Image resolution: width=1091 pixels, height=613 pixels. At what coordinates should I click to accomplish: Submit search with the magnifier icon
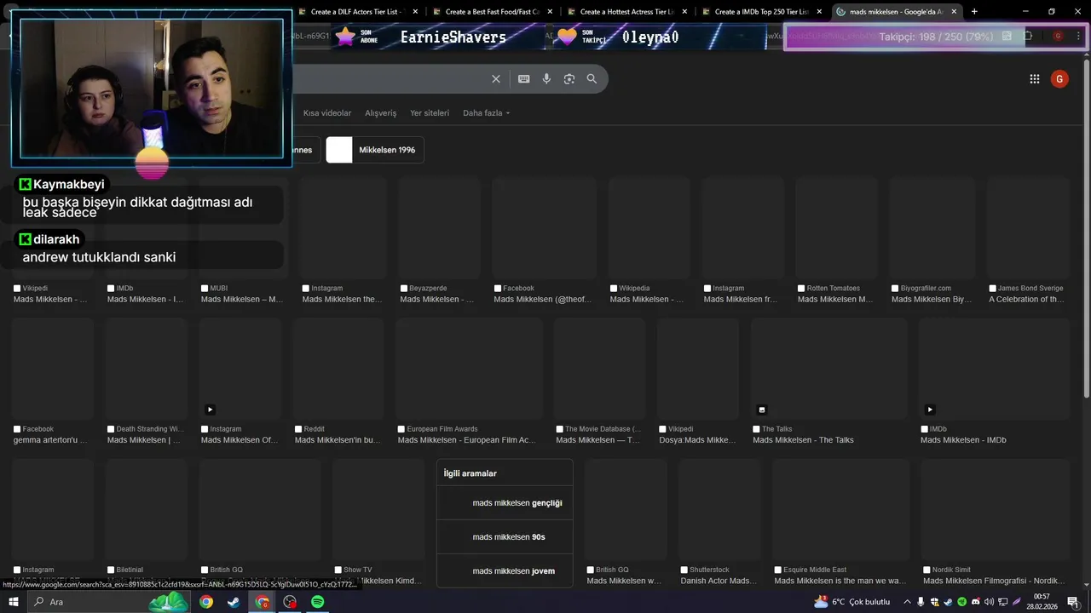pyautogui.click(x=592, y=78)
